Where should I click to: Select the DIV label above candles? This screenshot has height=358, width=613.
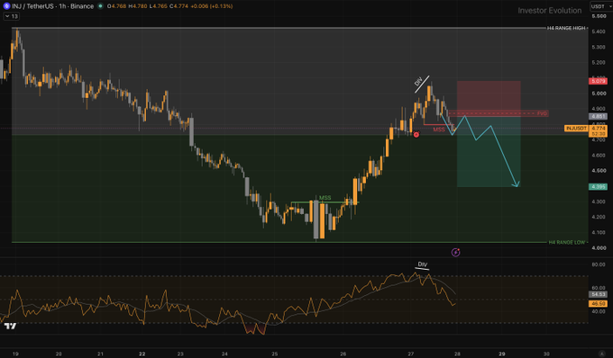[418, 82]
